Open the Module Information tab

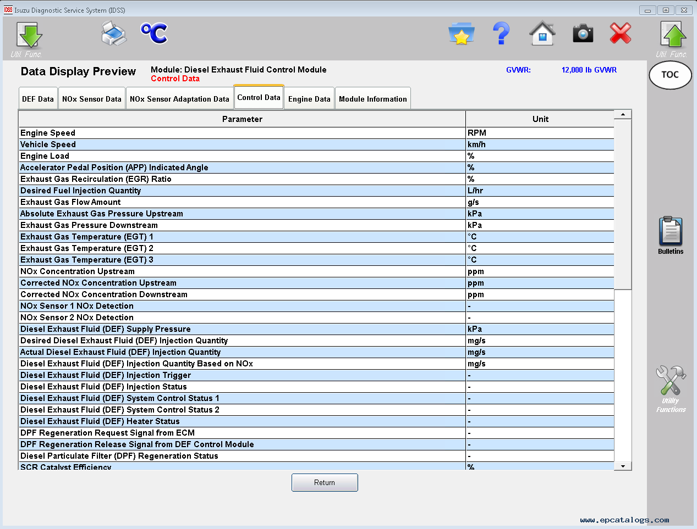(373, 99)
